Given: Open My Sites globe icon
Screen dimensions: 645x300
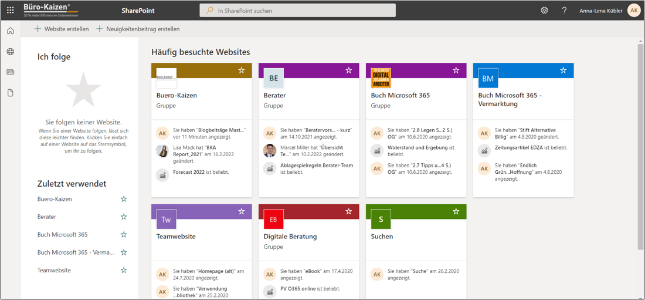Looking at the screenshot, I should 11,52.
